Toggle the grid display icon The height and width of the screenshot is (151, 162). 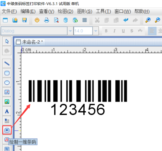pyautogui.click(x=85, y=20)
